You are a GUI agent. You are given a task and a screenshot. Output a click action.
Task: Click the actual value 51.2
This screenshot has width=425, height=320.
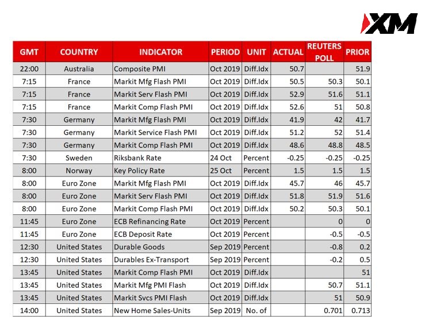(288, 132)
